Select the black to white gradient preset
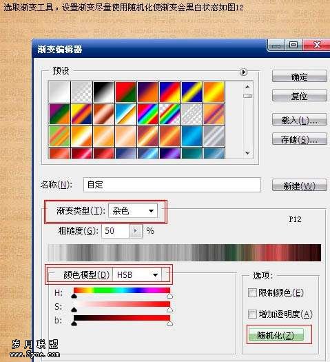Image resolution: width=330 pixels, height=362 pixels. (x=103, y=92)
